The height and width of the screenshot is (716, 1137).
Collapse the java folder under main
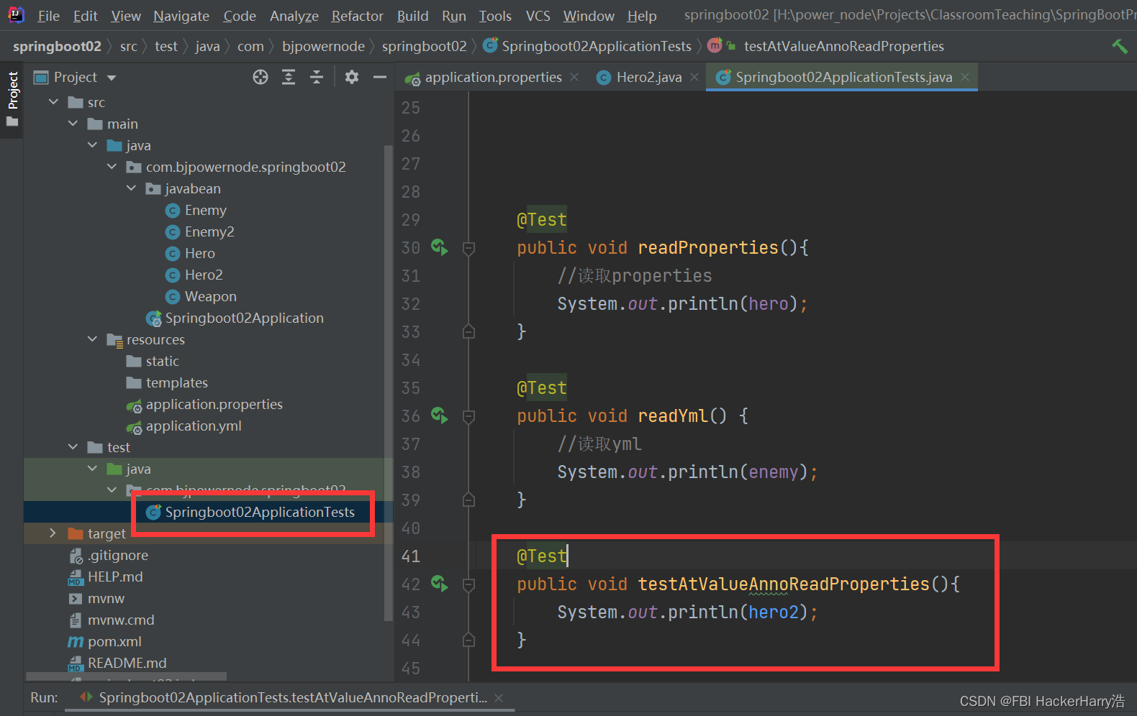92,145
